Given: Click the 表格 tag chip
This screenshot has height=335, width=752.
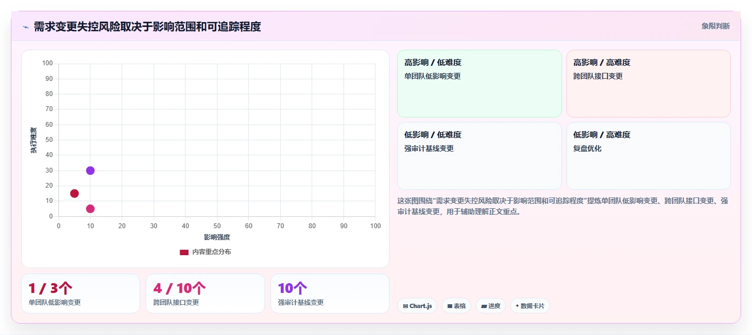Looking at the screenshot, I should pyautogui.click(x=457, y=306).
